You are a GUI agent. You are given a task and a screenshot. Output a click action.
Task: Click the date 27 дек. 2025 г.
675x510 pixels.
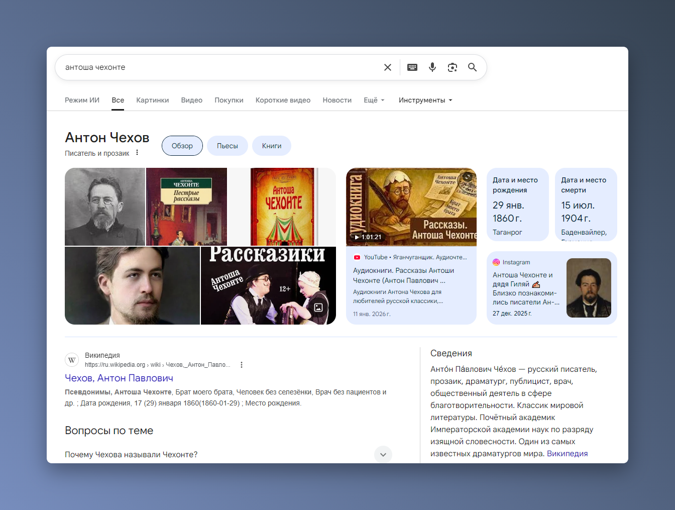pos(512,314)
